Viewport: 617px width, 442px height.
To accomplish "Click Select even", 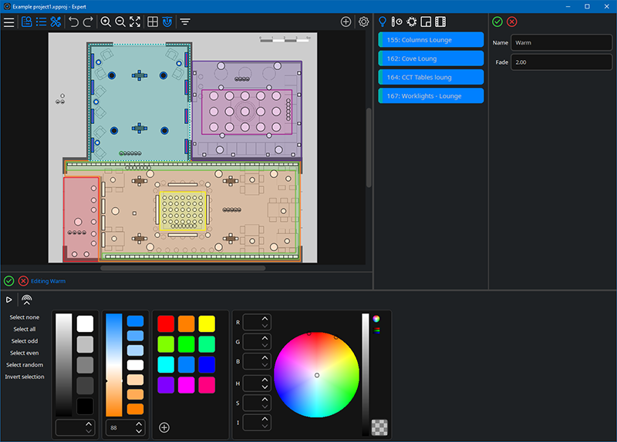I will [x=25, y=353].
